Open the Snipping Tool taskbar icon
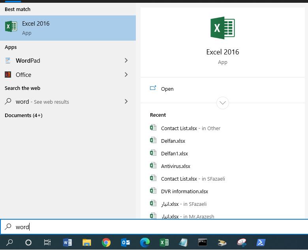This screenshot has height=250, width=308. (242, 243)
